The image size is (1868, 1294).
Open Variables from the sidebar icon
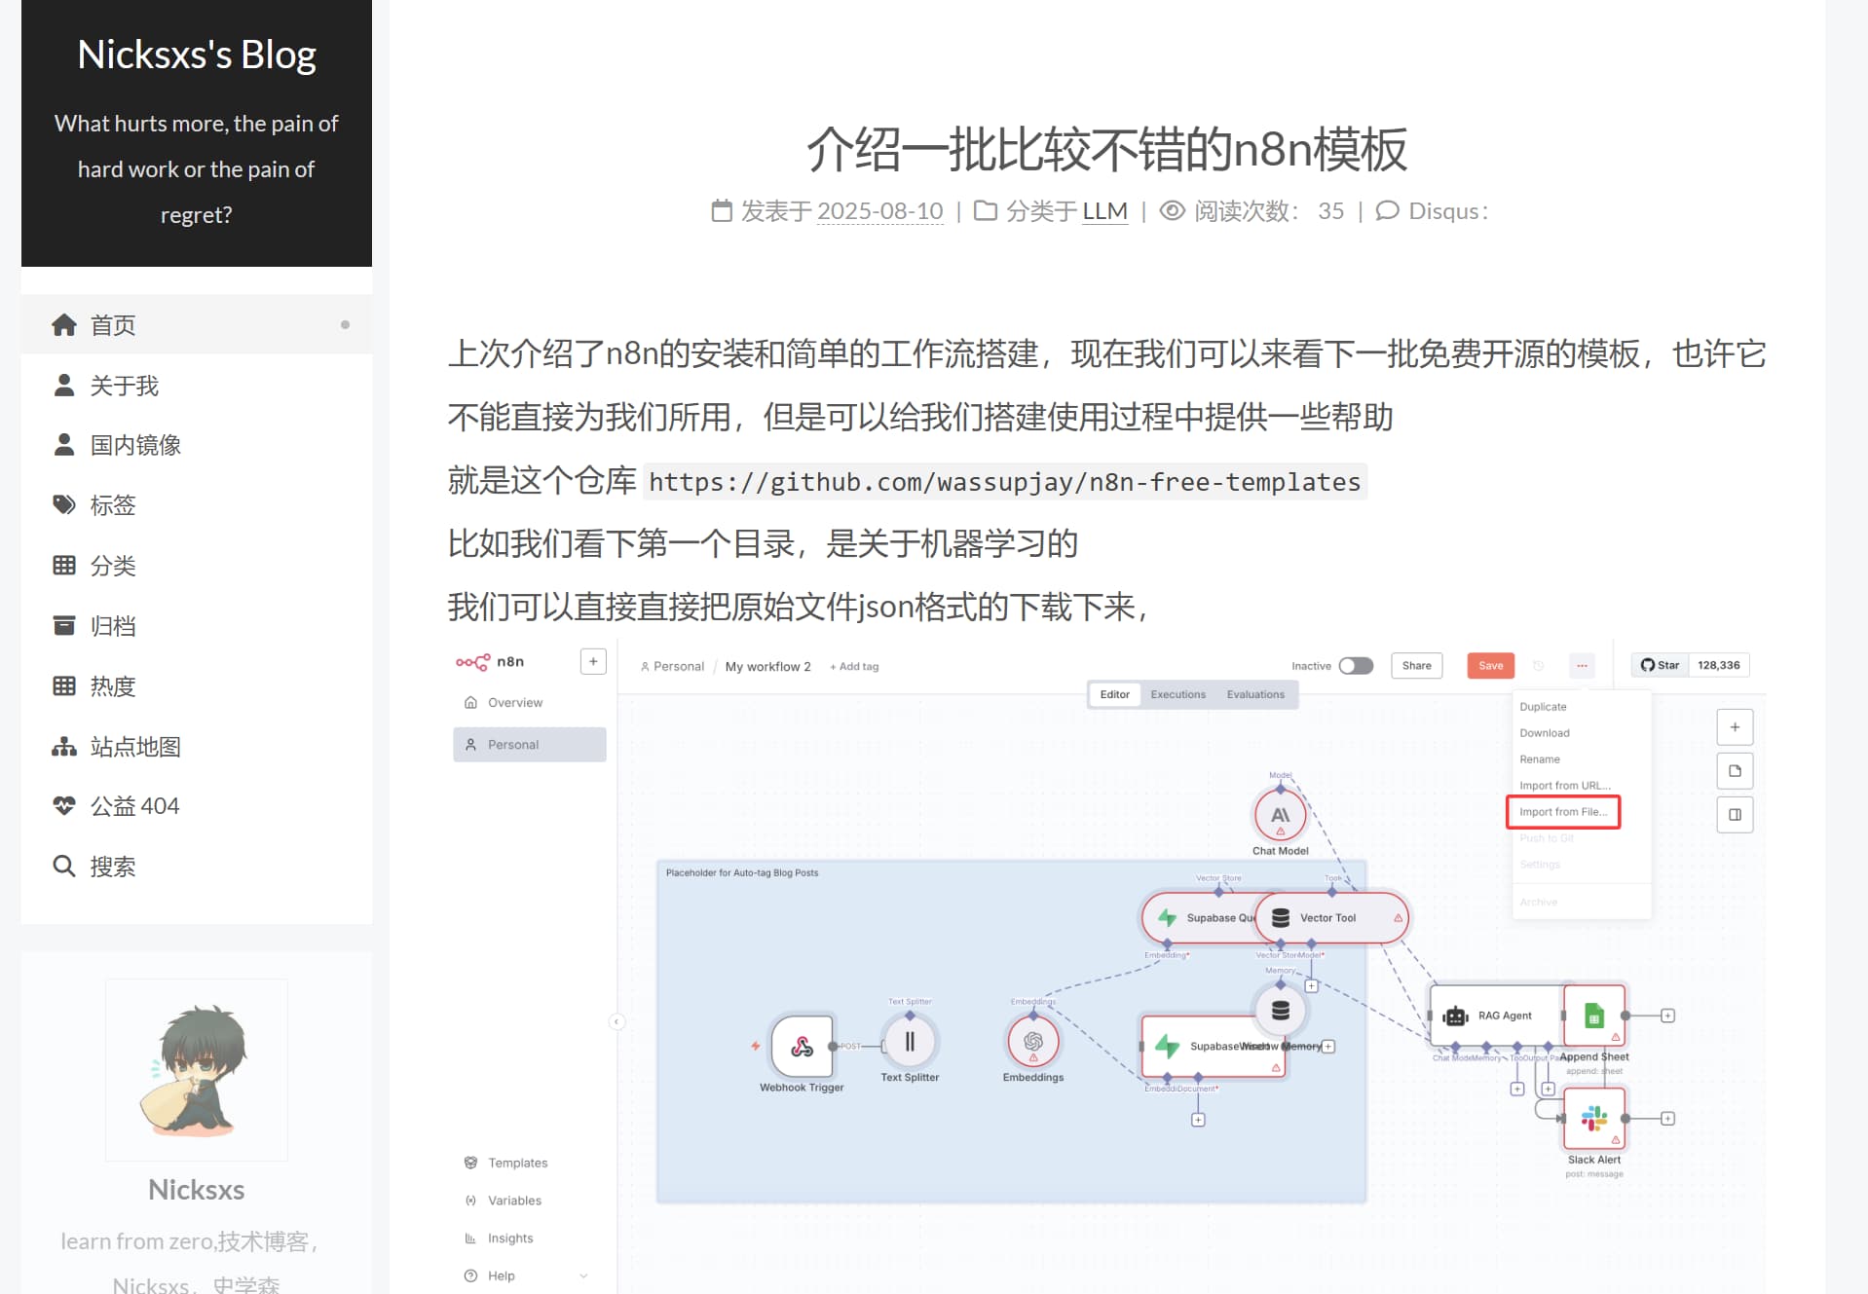[x=470, y=1200]
